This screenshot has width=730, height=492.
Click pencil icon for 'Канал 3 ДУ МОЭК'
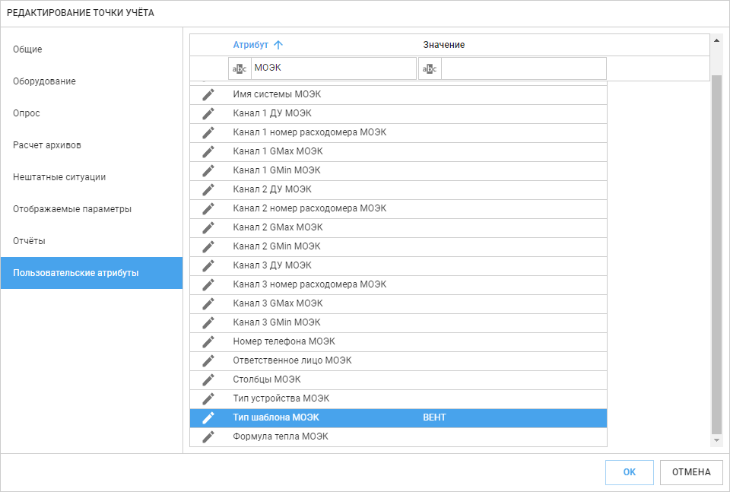pos(208,266)
